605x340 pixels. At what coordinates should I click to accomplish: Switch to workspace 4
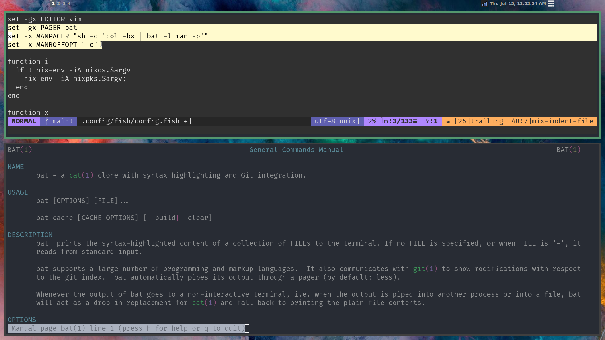69,3
